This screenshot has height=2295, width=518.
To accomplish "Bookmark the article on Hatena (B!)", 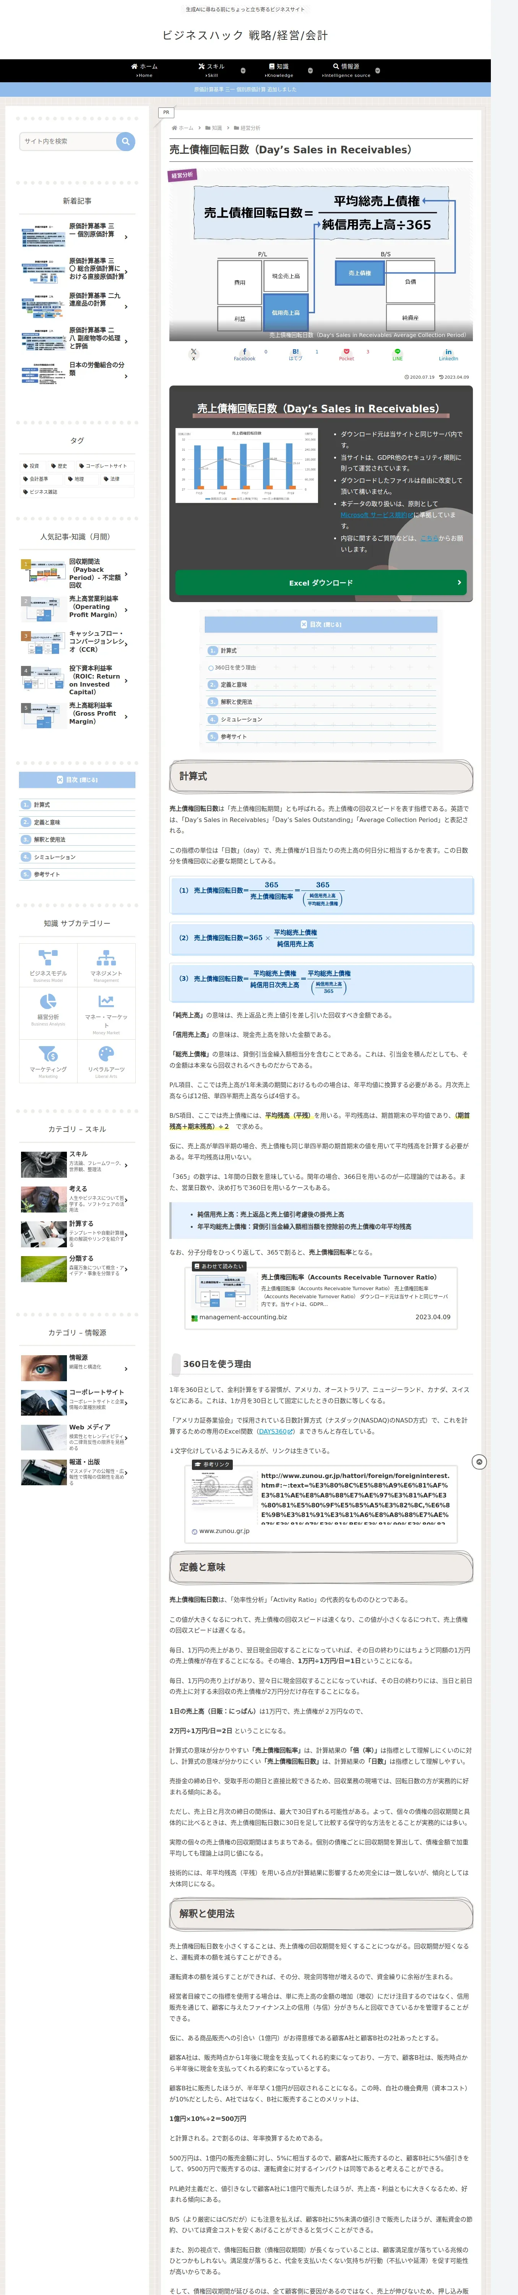I will pos(296,355).
